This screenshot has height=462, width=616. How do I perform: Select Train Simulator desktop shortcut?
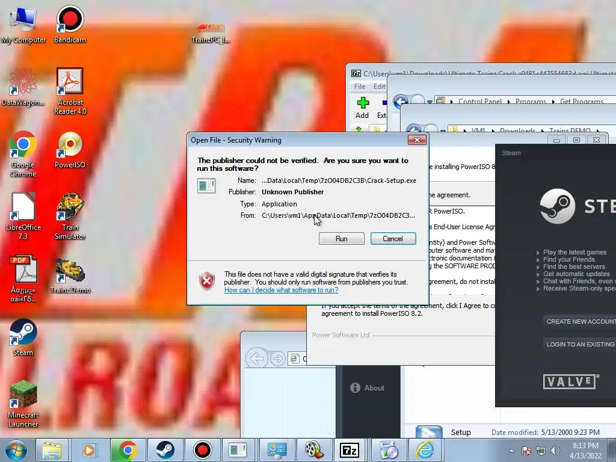click(70, 216)
